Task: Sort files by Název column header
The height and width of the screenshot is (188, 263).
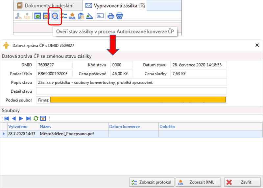Action: [73, 127]
